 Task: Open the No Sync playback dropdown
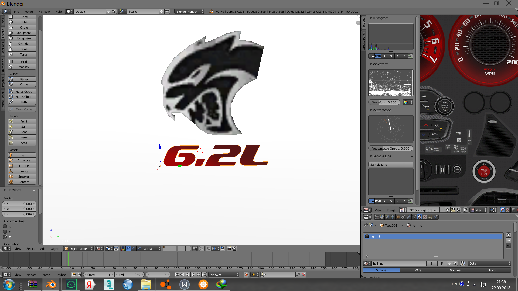click(224, 275)
